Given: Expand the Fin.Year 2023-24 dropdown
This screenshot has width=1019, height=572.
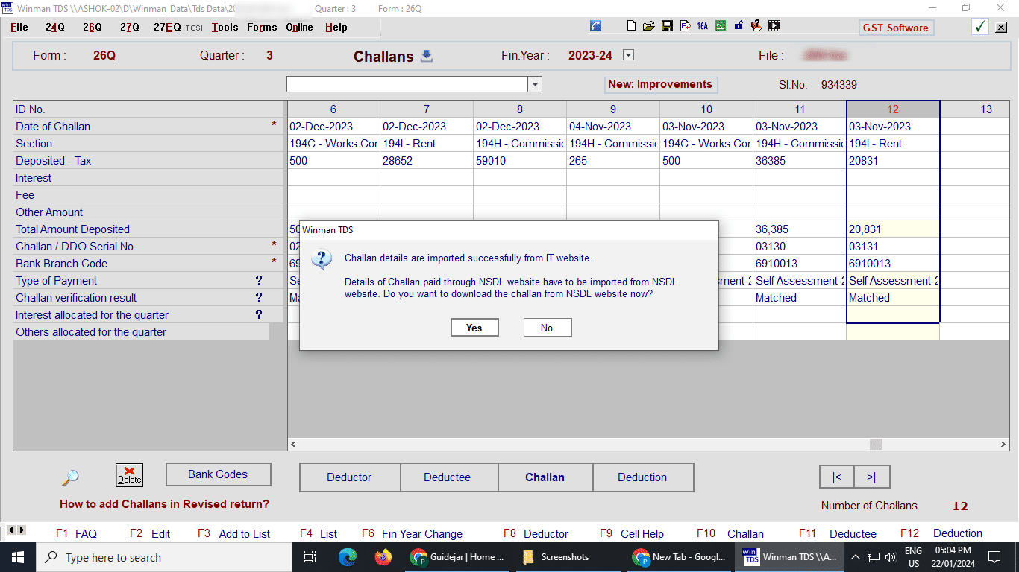Looking at the screenshot, I should tap(628, 55).
